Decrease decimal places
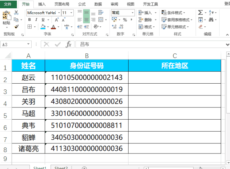230x169 pixels. [x=121, y=27]
